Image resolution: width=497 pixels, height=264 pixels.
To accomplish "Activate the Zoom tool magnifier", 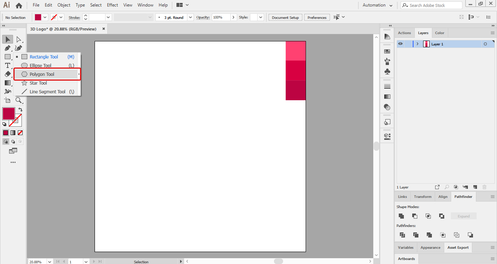I will [x=19, y=100].
